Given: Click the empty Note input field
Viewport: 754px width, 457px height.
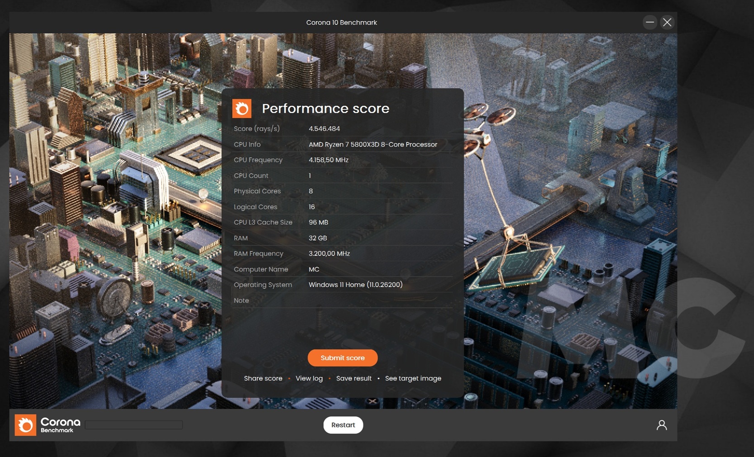Looking at the screenshot, I should pos(380,300).
